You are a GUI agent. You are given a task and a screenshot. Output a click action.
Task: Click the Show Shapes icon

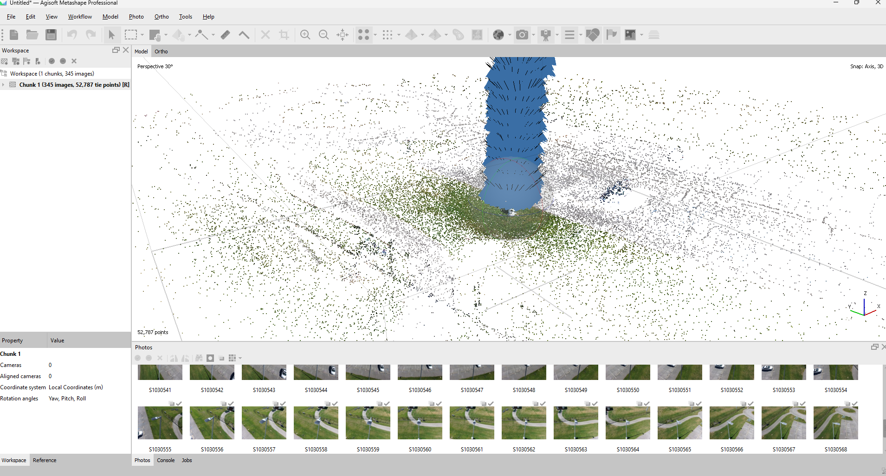[593, 35]
